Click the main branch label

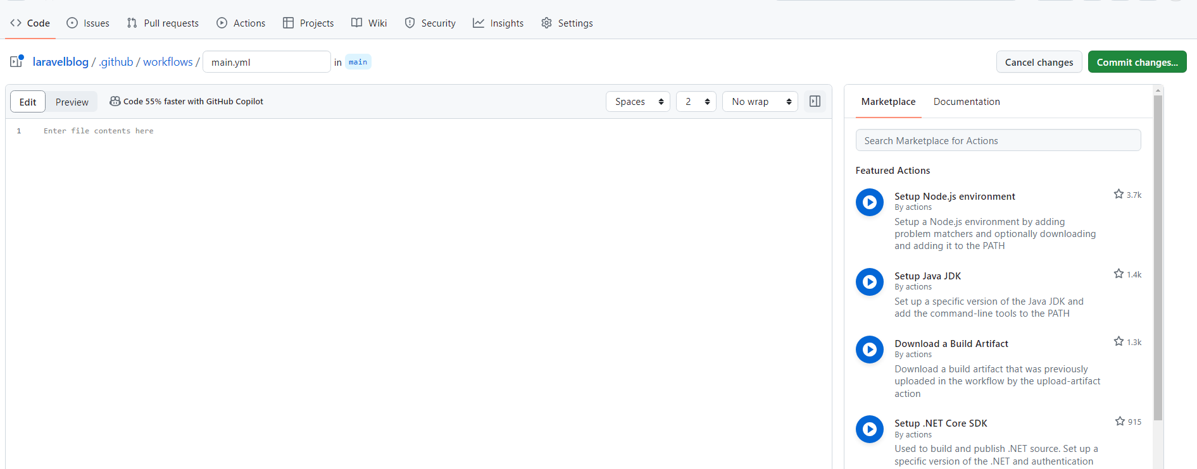point(358,62)
